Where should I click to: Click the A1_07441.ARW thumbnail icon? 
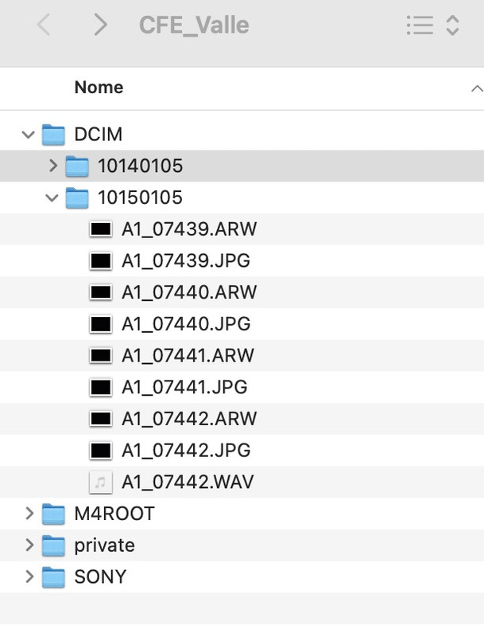[x=100, y=355]
